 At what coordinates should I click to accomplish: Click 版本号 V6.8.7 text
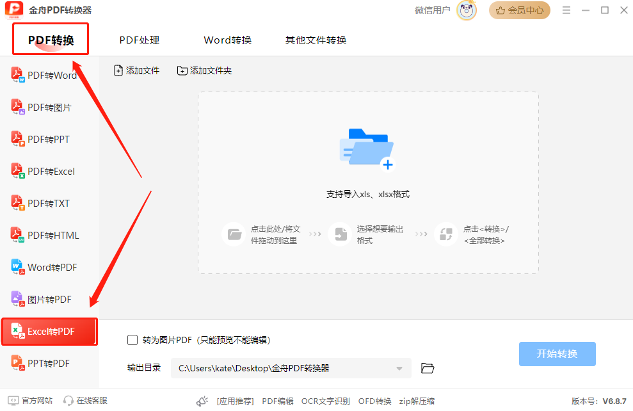point(599,401)
